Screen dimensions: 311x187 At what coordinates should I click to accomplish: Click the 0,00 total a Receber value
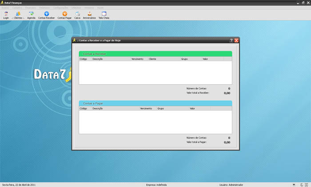(227, 93)
